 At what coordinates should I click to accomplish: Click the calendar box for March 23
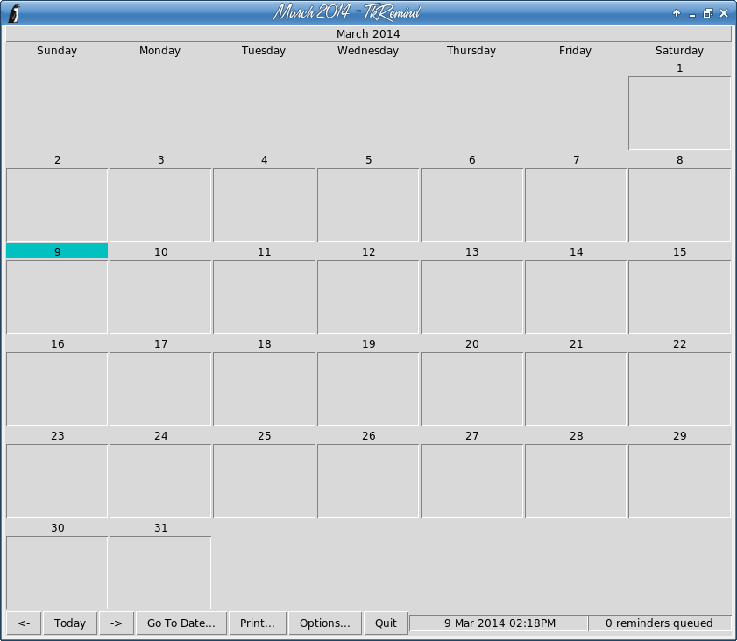pyautogui.click(x=57, y=481)
